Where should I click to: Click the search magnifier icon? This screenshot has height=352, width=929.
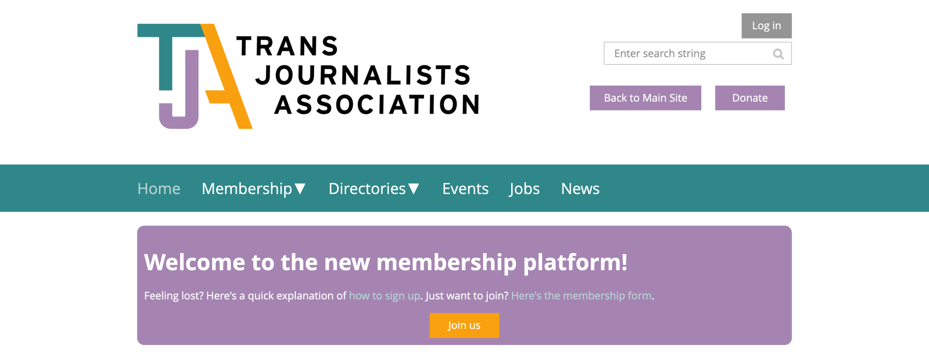coord(778,53)
